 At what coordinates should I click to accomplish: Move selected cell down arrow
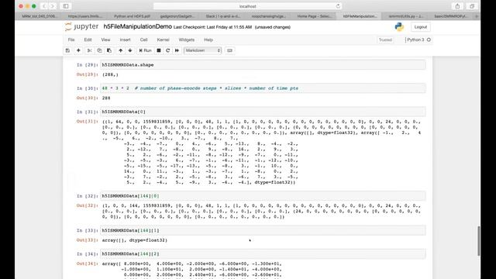[x=130, y=50]
